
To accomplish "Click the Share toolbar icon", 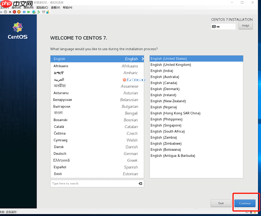I will point(48,12).
